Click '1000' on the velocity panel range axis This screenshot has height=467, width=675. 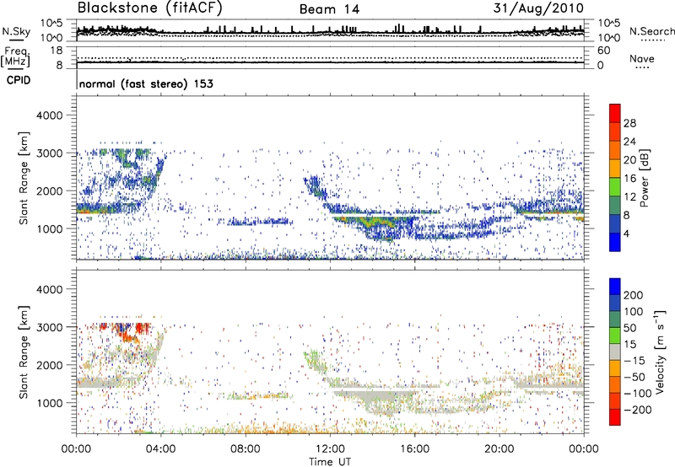49,403
